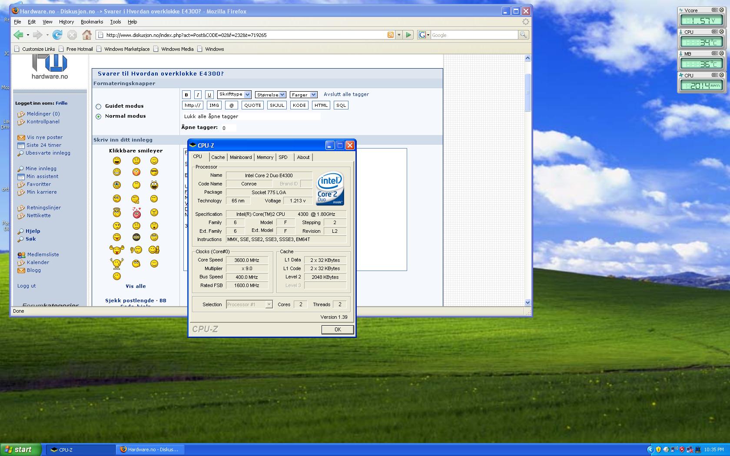Click the Firefox Forward arrow button
The height and width of the screenshot is (456, 730).
tap(38, 35)
